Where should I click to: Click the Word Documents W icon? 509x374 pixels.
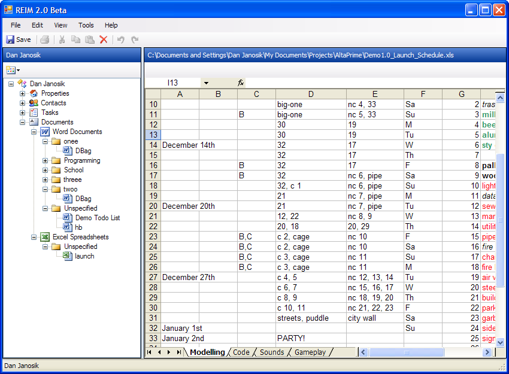pyautogui.click(x=45, y=132)
